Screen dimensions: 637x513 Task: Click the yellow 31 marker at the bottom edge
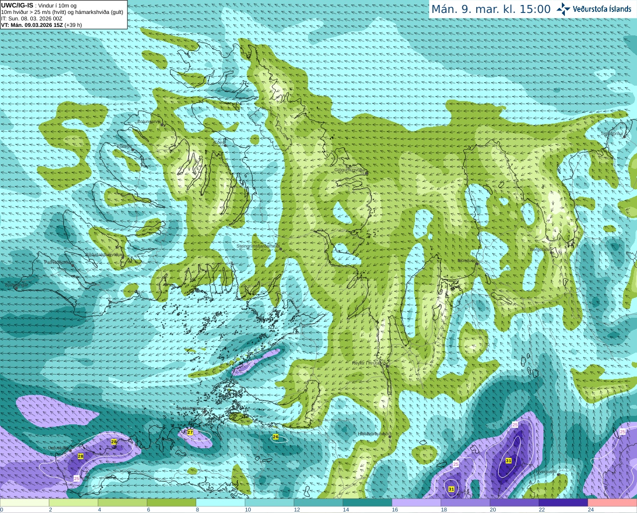tap(451, 489)
